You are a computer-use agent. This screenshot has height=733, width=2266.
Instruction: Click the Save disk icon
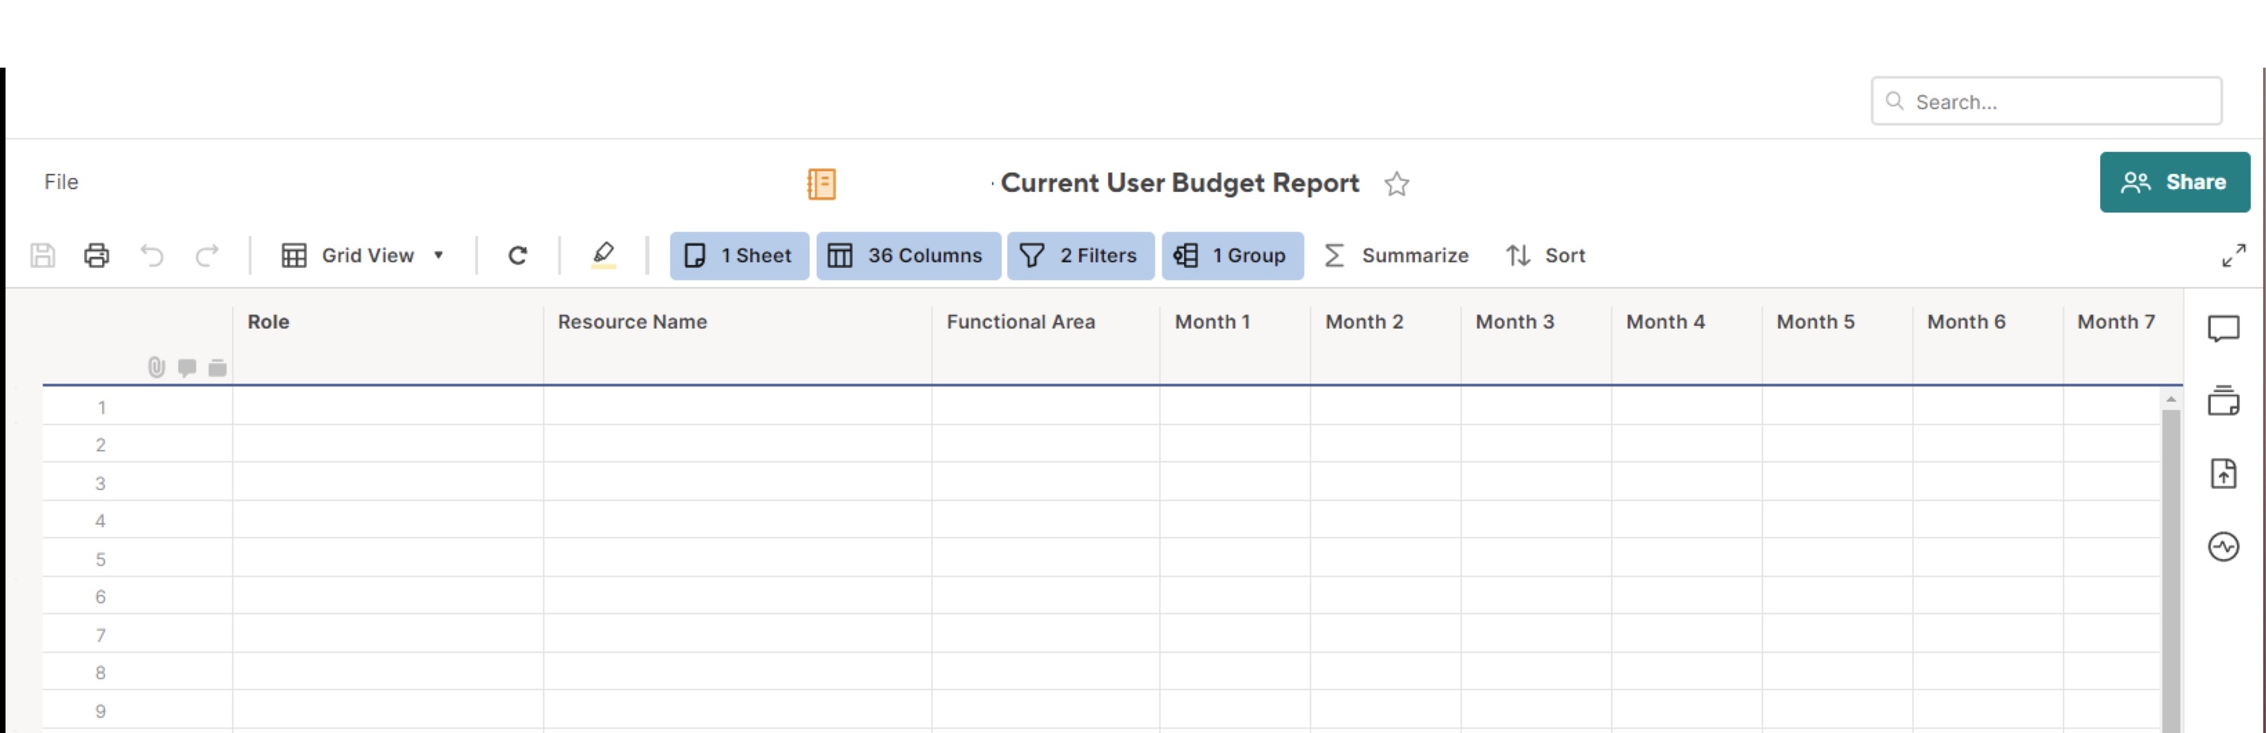tap(42, 256)
